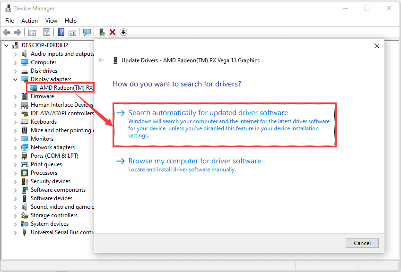This screenshot has height=272, width=401.
Task: Click the blue Help question mark icon
Action: (61, 32)
